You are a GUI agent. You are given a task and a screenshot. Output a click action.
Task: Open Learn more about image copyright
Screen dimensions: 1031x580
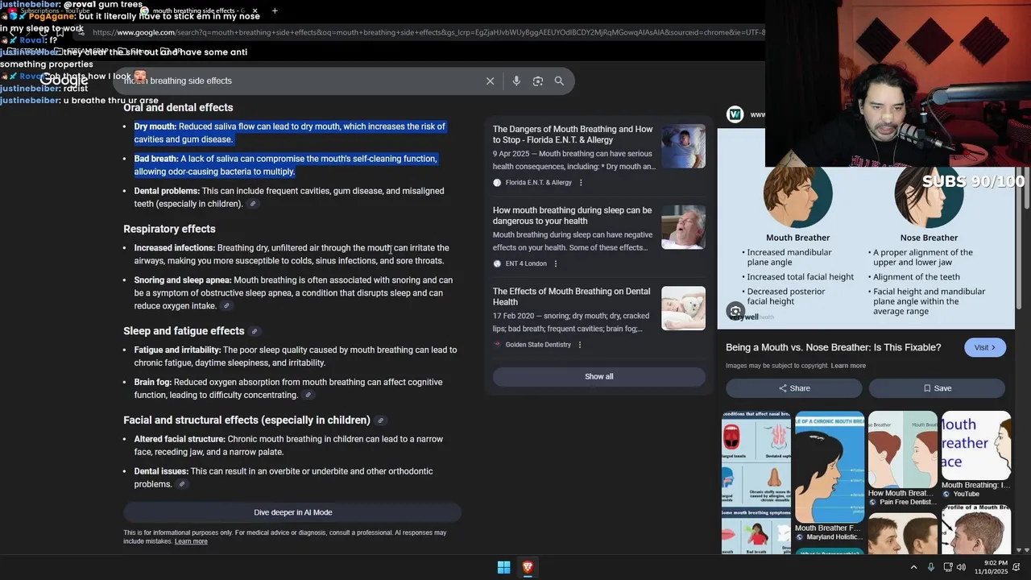(848, 366)
